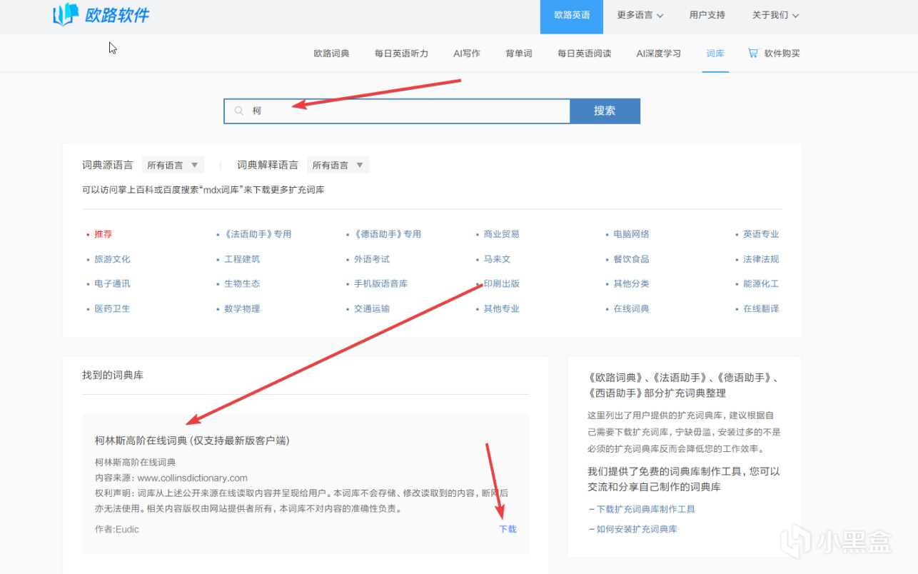Go to 欧路词典 in navigation
The image size is (918, 574).
pos(332,54)
